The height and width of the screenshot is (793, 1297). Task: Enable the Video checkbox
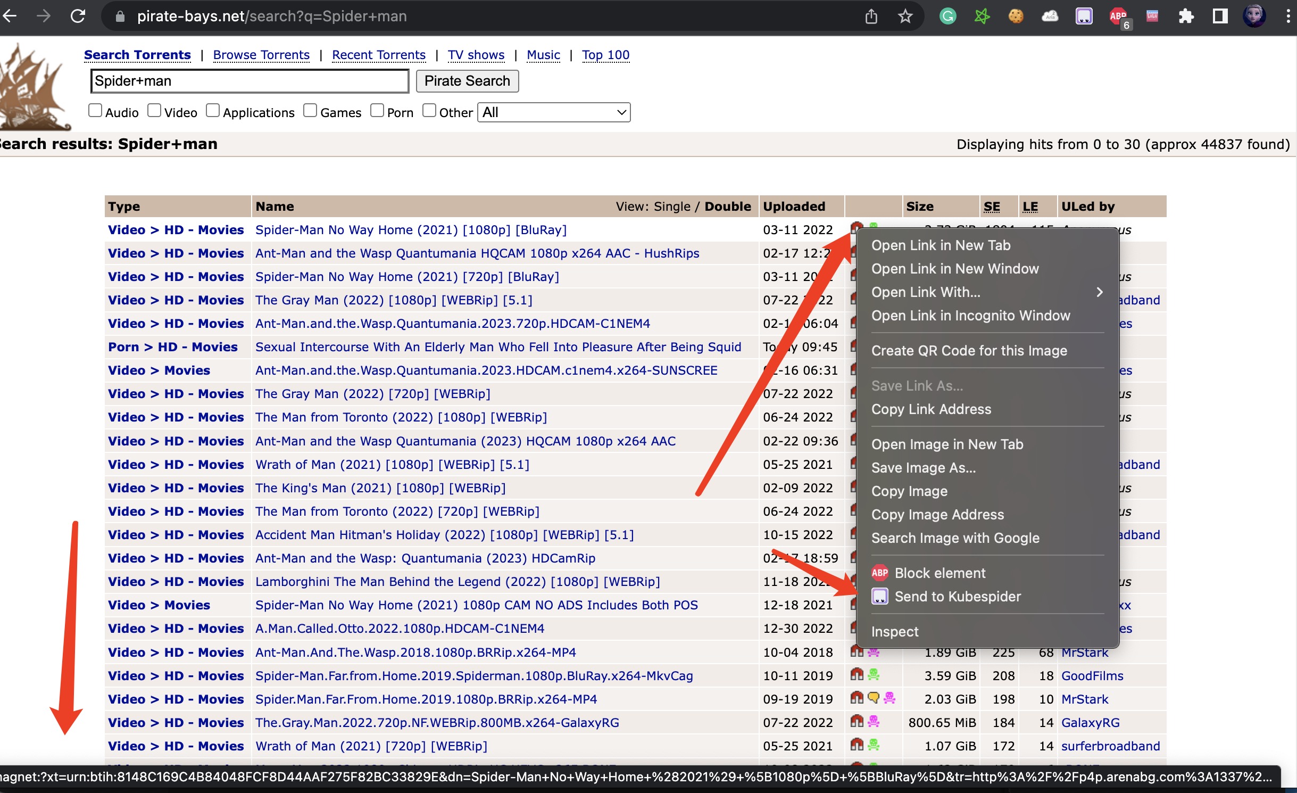(x=154, y=111)
